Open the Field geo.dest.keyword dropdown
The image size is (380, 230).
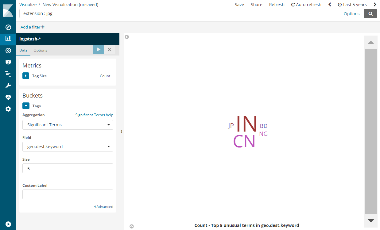(x=68, y=147)
